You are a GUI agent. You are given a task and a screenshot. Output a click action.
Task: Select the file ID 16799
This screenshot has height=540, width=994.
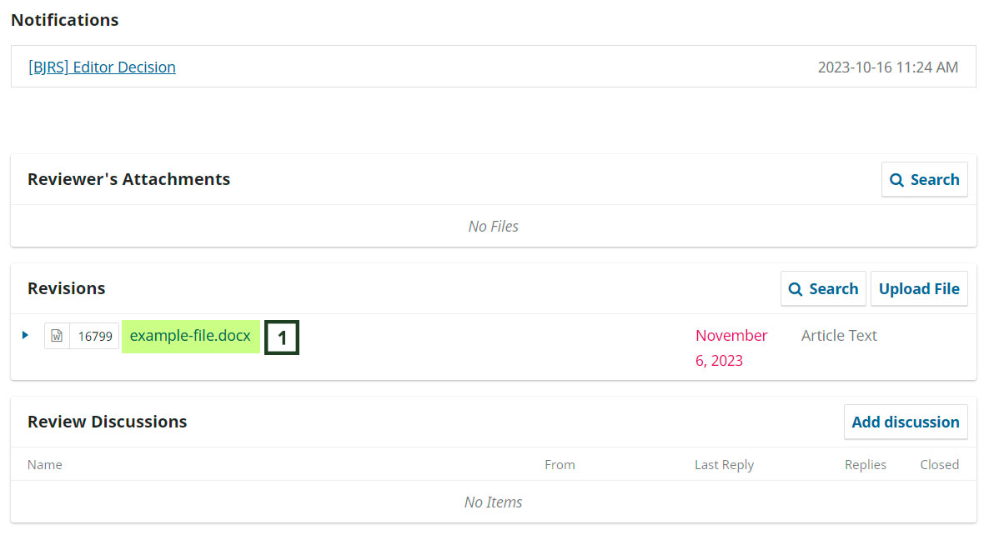point(95,337)
